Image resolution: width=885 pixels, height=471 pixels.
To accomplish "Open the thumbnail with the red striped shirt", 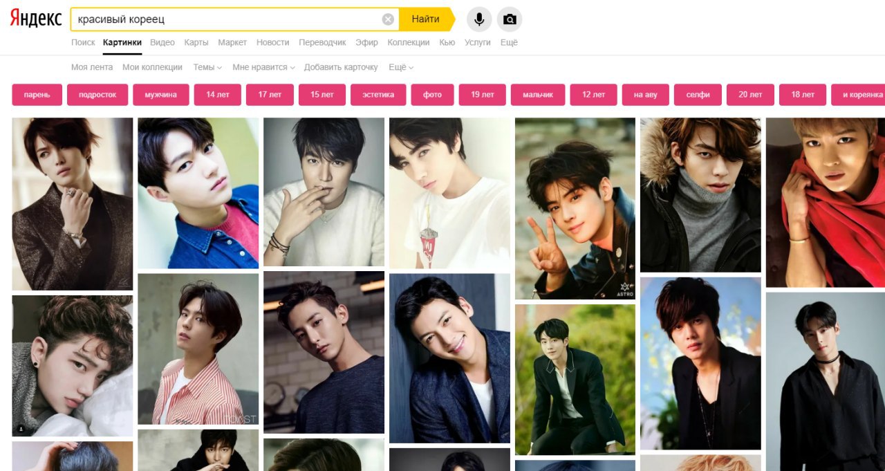I will coord(198,349).
